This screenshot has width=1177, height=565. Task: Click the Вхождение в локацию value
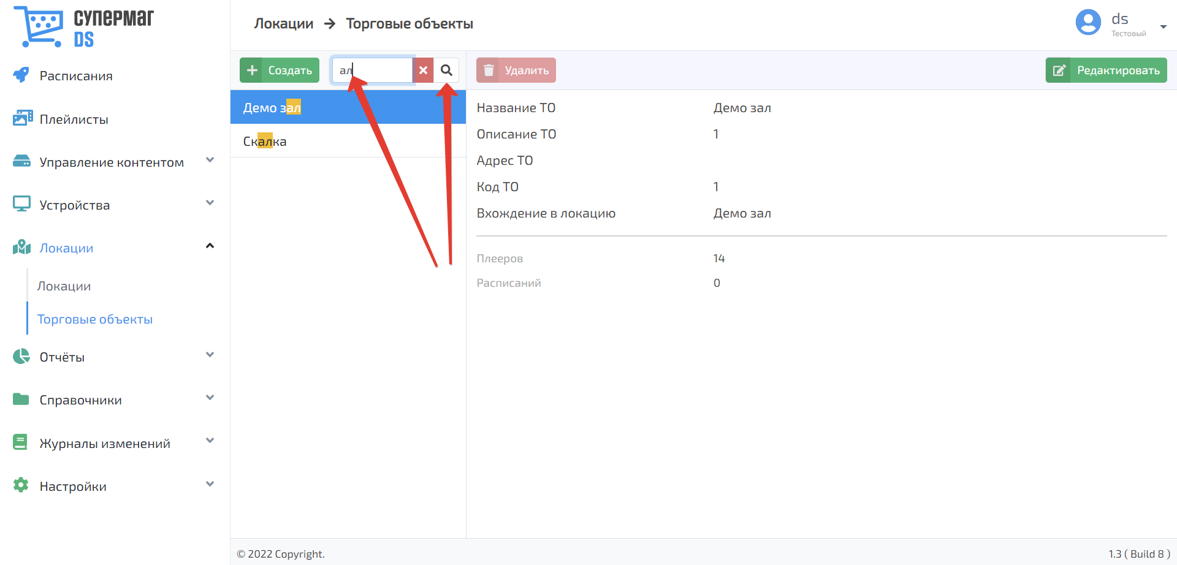(x=742, y=213)
